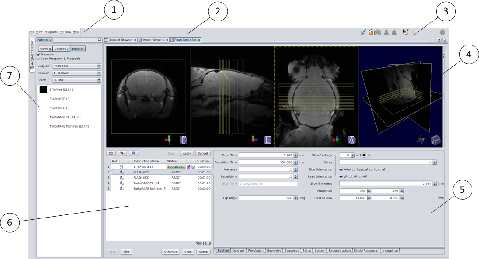
Task: Open the Study dropdown showing 3 - 3rd
Action: (76, 80)
